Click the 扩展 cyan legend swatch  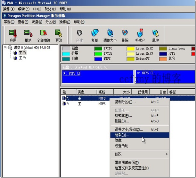click(66, 54)
